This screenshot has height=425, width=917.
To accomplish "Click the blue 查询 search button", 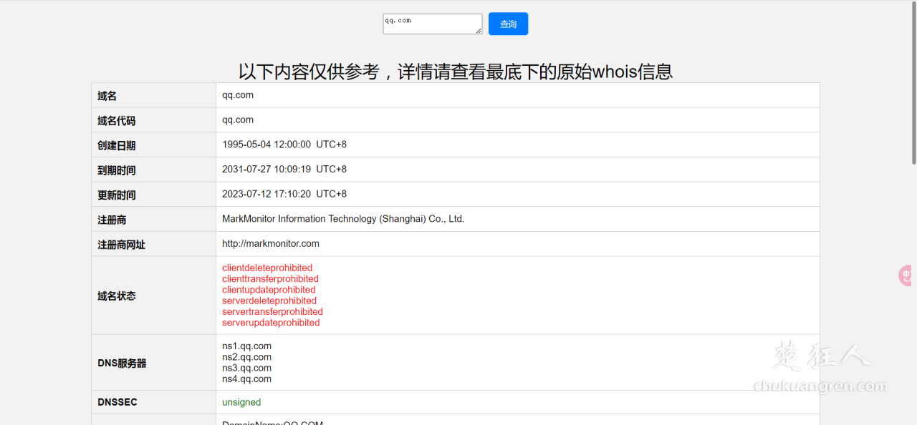I will (x=508, y=24).
